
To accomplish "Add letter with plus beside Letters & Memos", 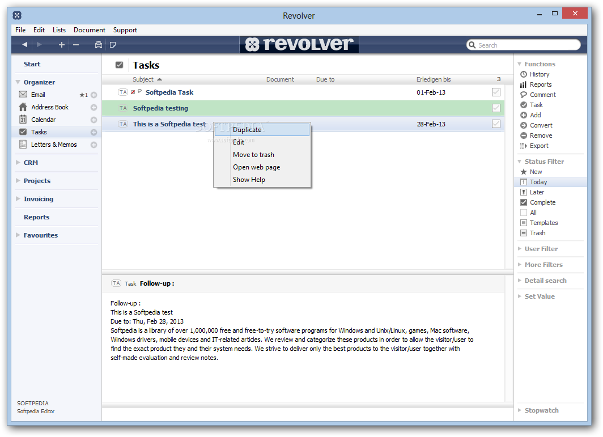I will (x=94, y=145).
